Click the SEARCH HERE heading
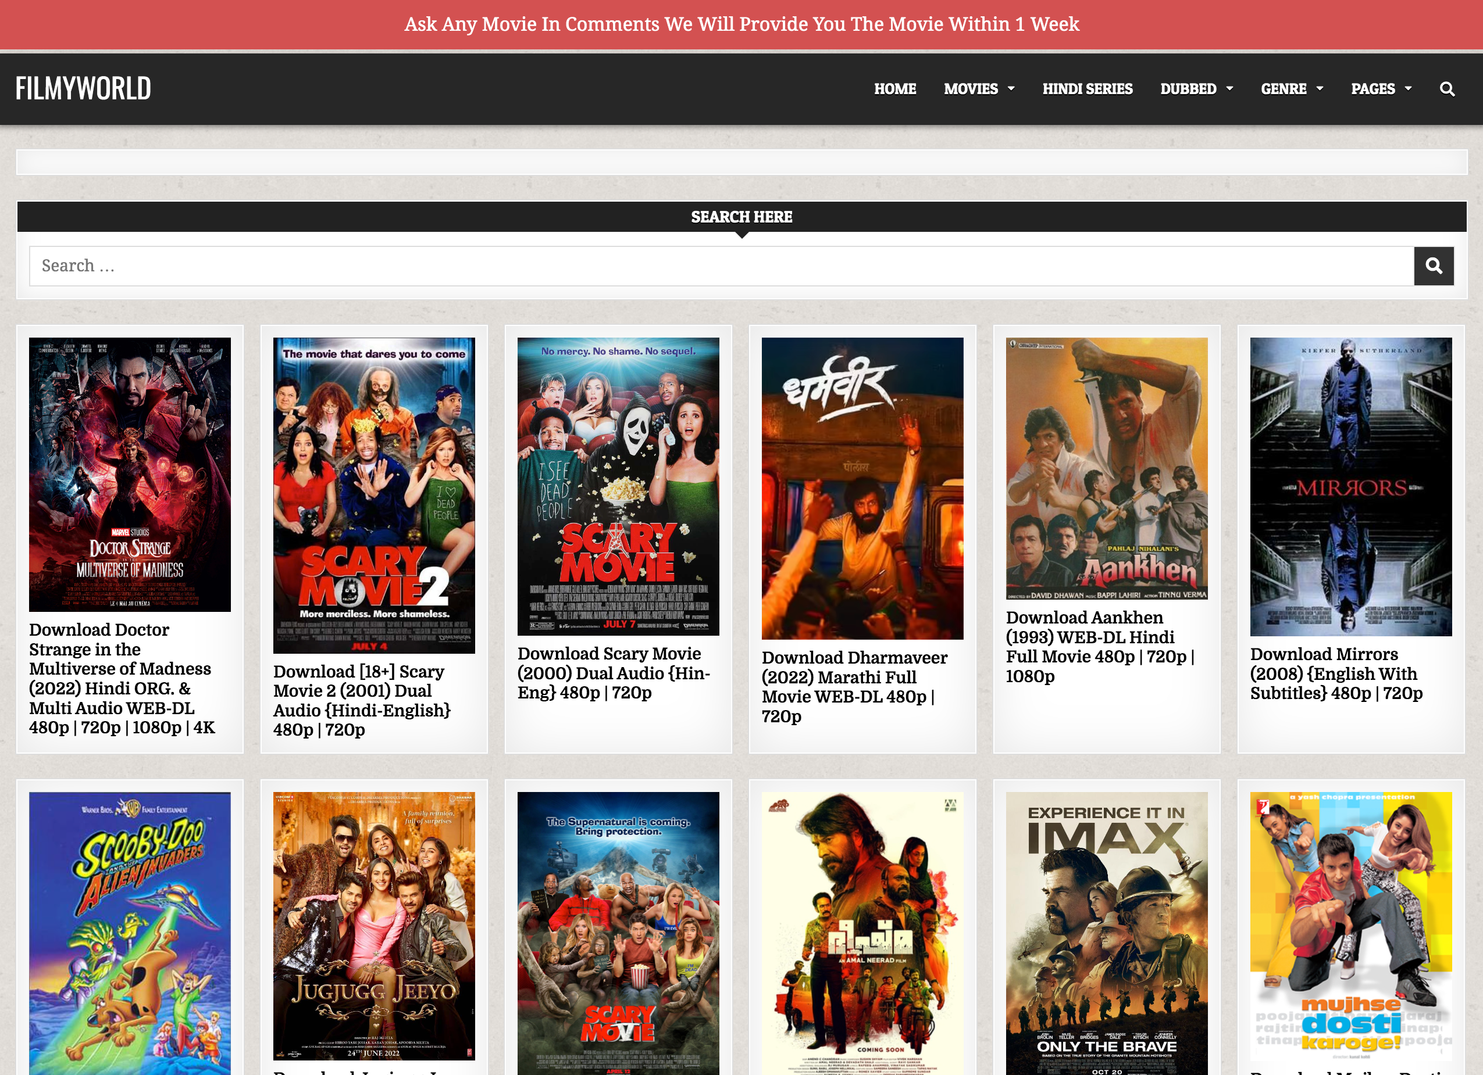 [x=741, y=217]
